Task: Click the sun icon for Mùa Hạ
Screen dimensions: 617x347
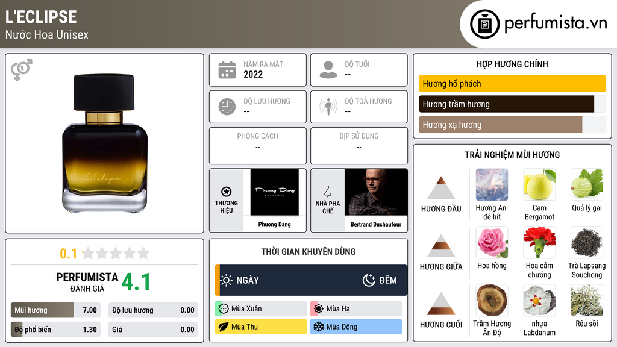Action: [x=319, y=309]
